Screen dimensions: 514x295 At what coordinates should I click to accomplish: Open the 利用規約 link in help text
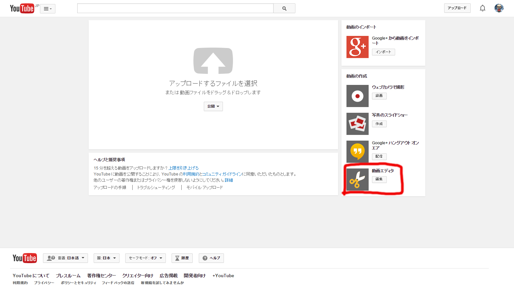(x=191, y=174)
